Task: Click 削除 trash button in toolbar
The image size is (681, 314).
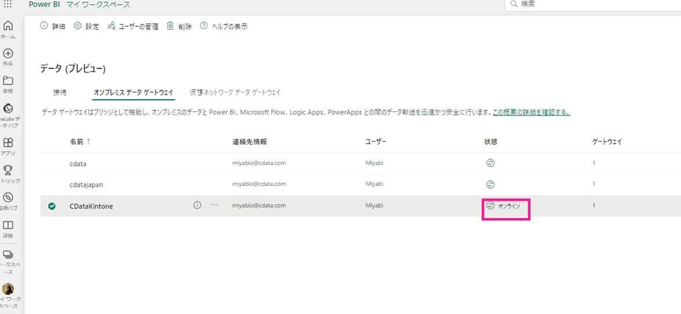Action: click(179, 26)
